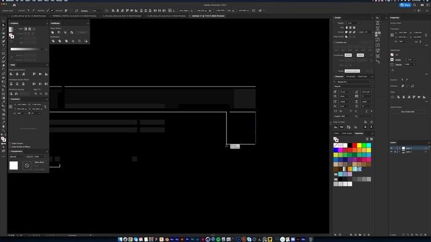The width and height of the screenshot is (431, 242).
Task: Expand Layer 1 sublayers
Action: [399, 152]
